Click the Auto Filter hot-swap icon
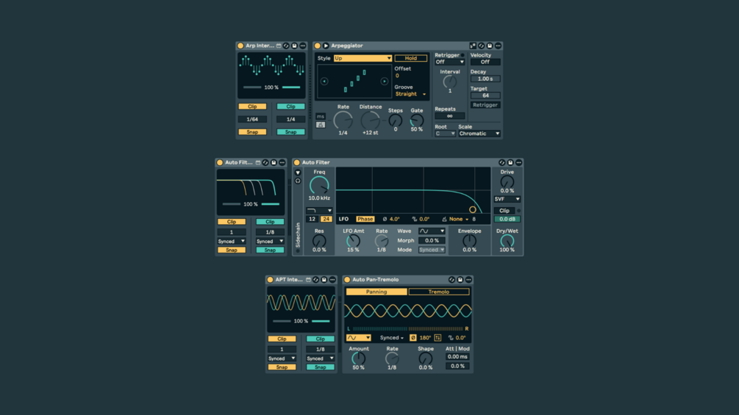Image resolution: width=739 pixels, height=415 pixels. [502, 162]
